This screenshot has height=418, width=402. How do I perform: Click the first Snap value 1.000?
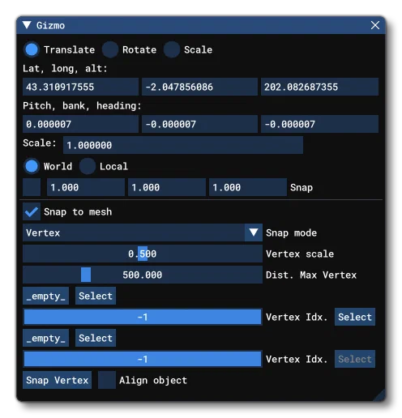click(86, 187)
